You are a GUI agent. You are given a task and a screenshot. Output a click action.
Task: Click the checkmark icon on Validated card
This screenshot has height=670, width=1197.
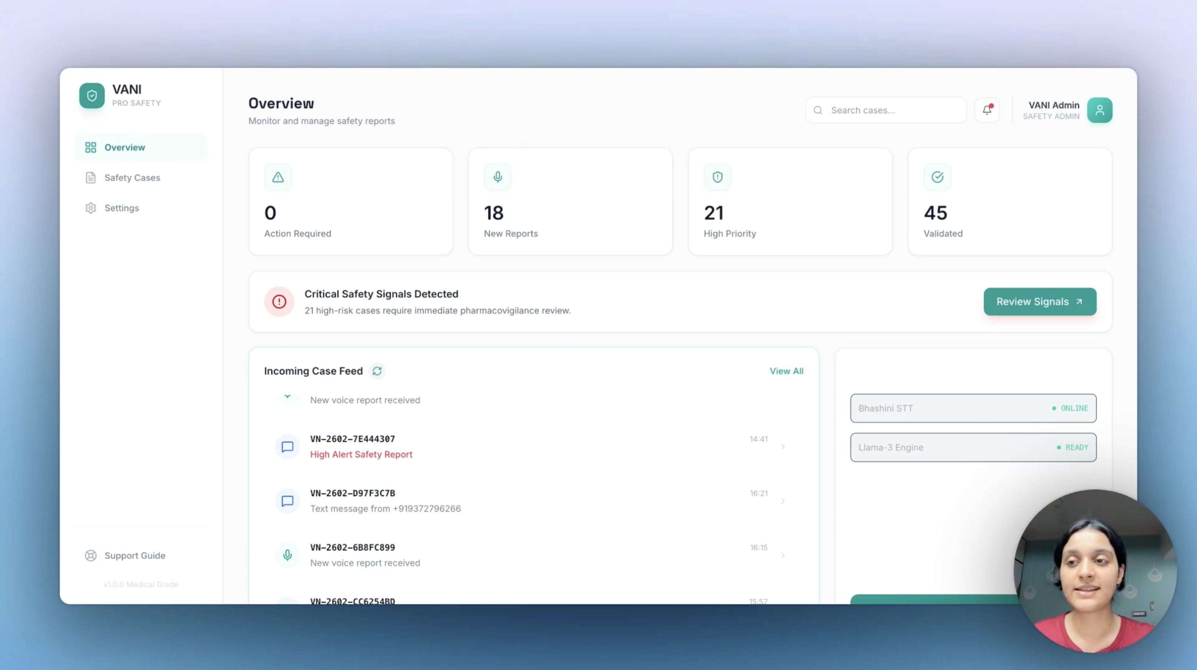click(937, 177)
